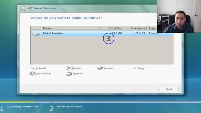
Task: Click the Load Driver disc icon
Action: [32, 73]
